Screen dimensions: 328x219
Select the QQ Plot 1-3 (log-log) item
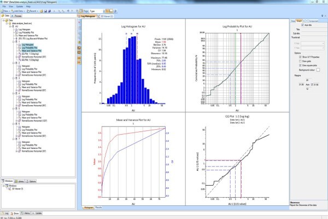click(30, 54)
